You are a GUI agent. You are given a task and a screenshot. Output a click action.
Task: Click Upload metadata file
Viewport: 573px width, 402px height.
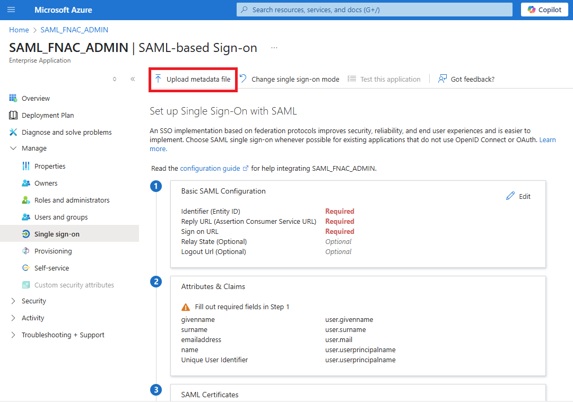(193, 78)
